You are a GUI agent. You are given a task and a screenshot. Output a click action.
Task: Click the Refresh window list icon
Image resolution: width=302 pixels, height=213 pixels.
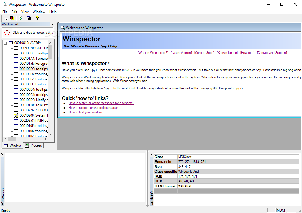click(20, 18)
